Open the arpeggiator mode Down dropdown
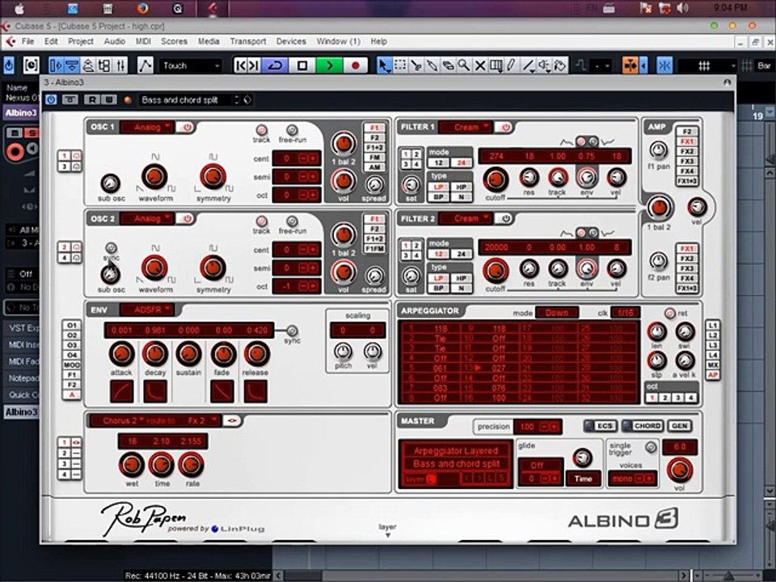Viewport: 776px width, 582px height. point(557,313)
